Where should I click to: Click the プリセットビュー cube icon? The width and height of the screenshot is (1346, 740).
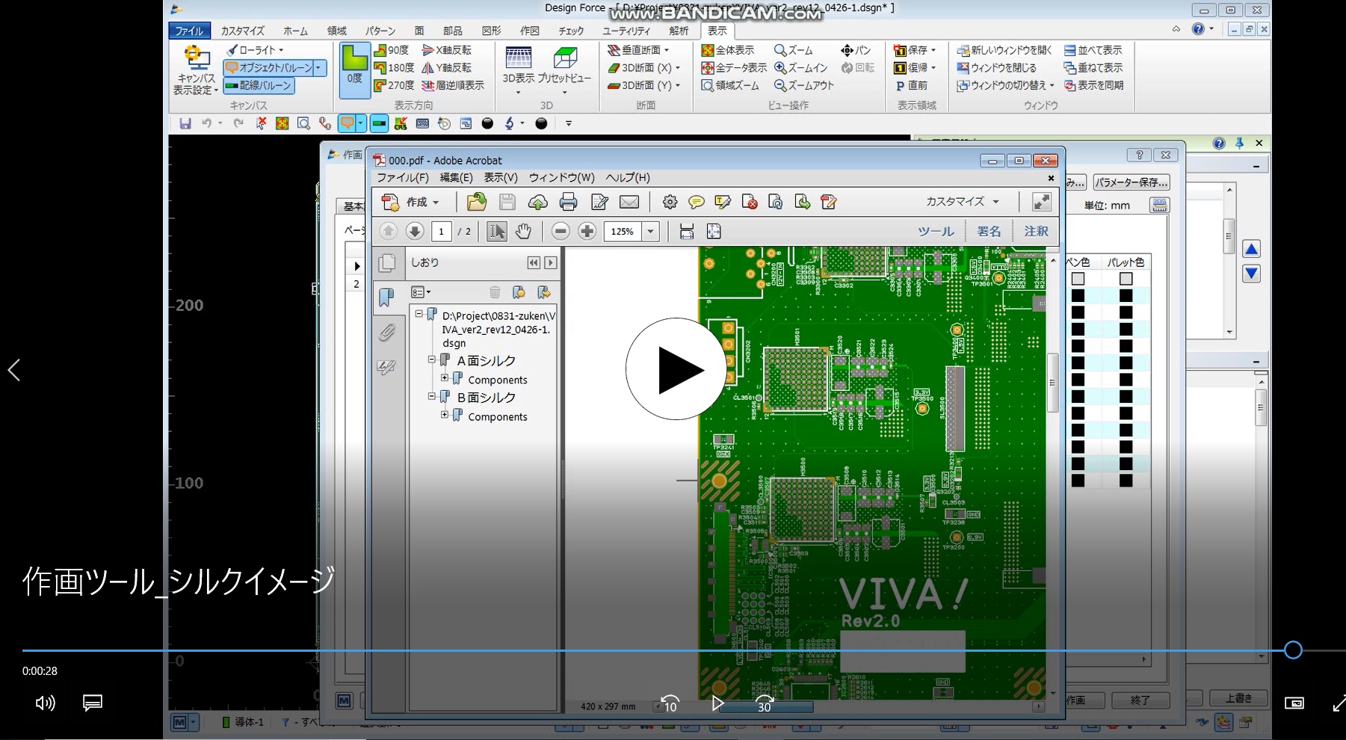pos(564,66)
